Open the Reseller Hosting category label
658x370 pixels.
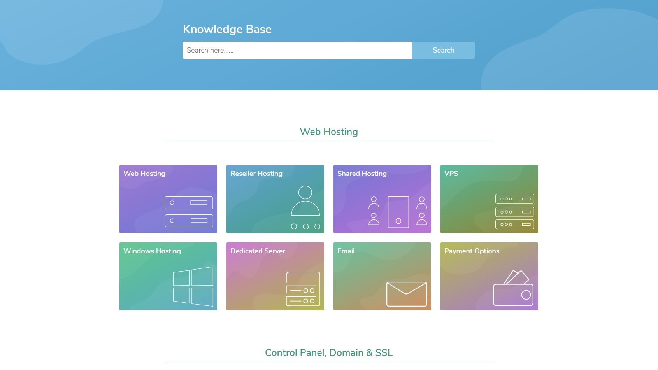pos(256,174)
